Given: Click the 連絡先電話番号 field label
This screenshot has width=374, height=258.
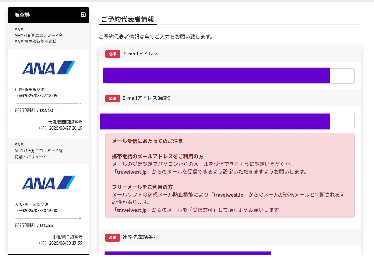Looking at the screenshot, I should pyautogui.click(x=140, y=237).
